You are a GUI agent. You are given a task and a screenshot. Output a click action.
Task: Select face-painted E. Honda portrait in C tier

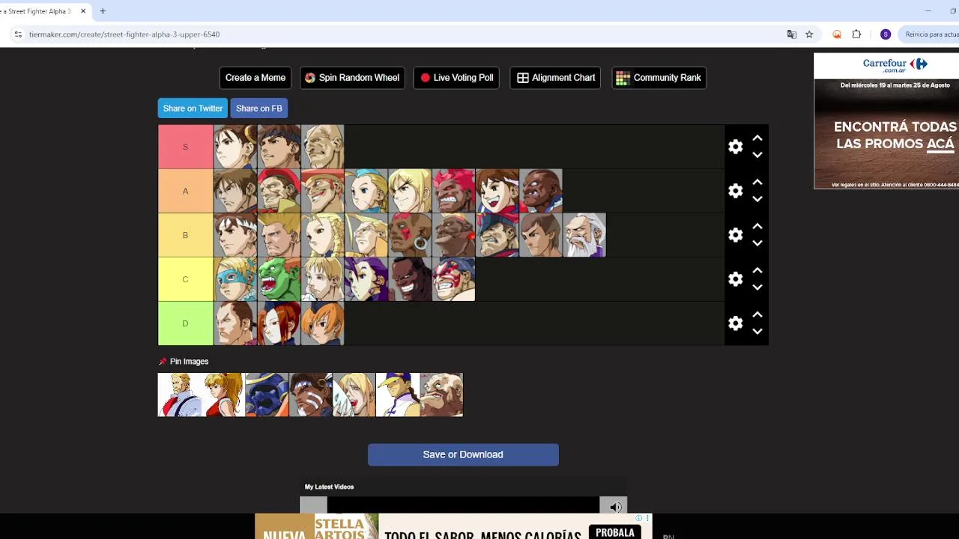point(453,279)
